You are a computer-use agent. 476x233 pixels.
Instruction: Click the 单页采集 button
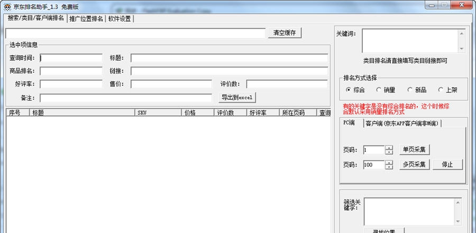click(414, 150)
